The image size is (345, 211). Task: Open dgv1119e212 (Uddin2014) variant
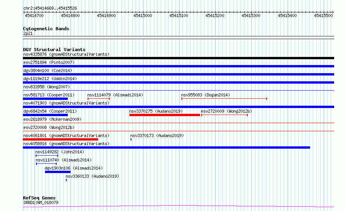coord(50,79)
